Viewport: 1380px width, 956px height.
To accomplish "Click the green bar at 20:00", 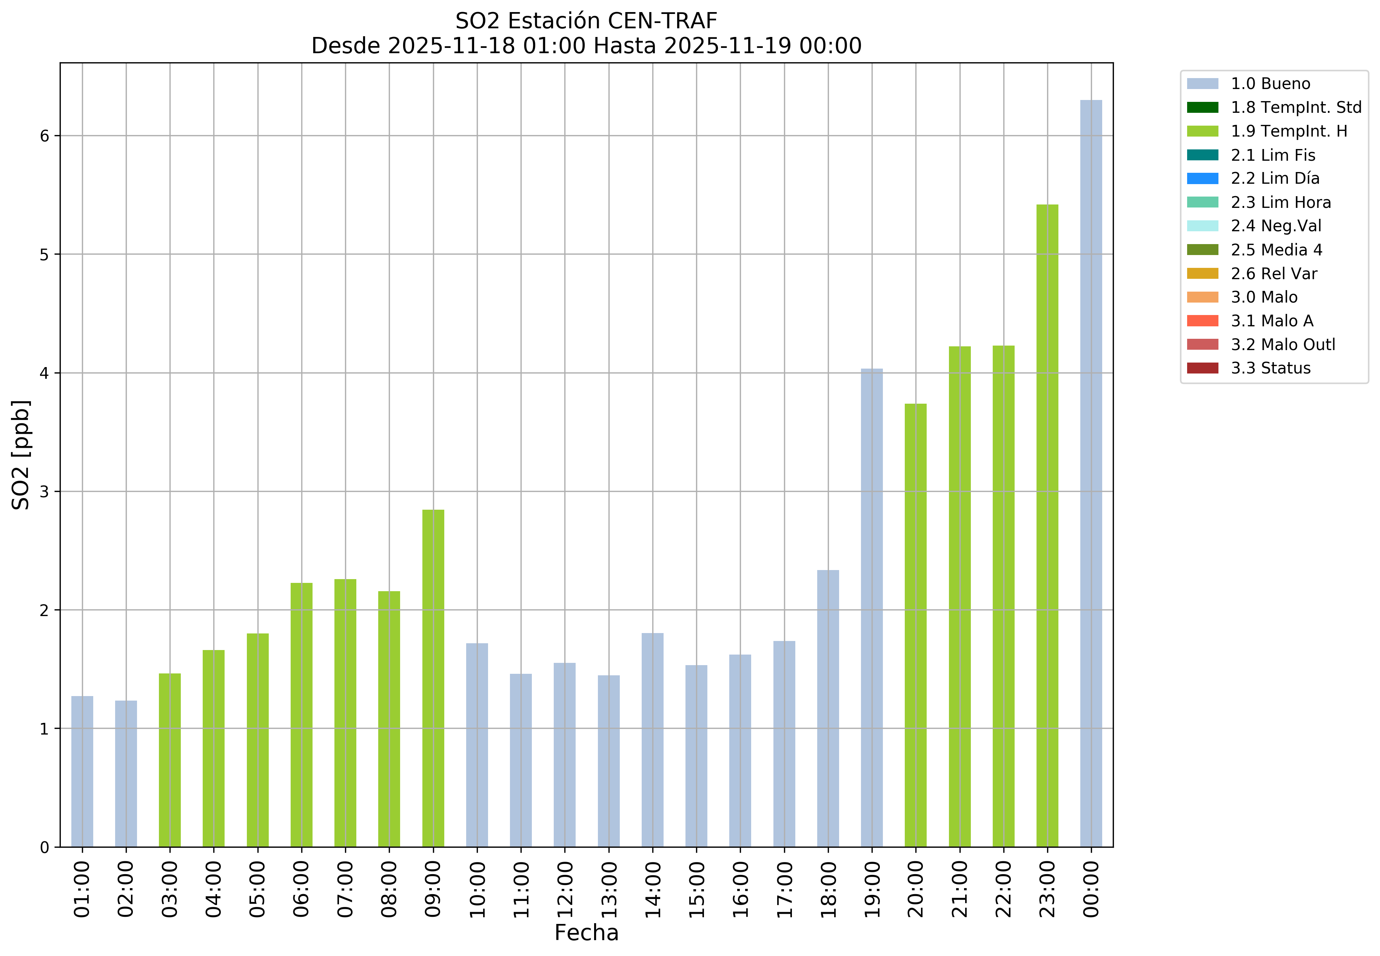I will tap(915, 626).
